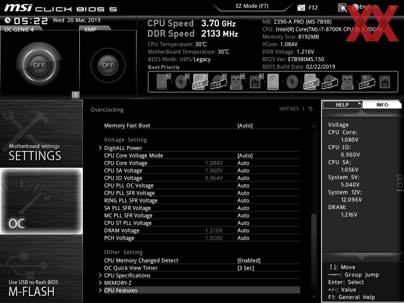The image size is (404, 303).
Task: Click the camera screenshot icon beside F12
Action: (x=301, y=7)
